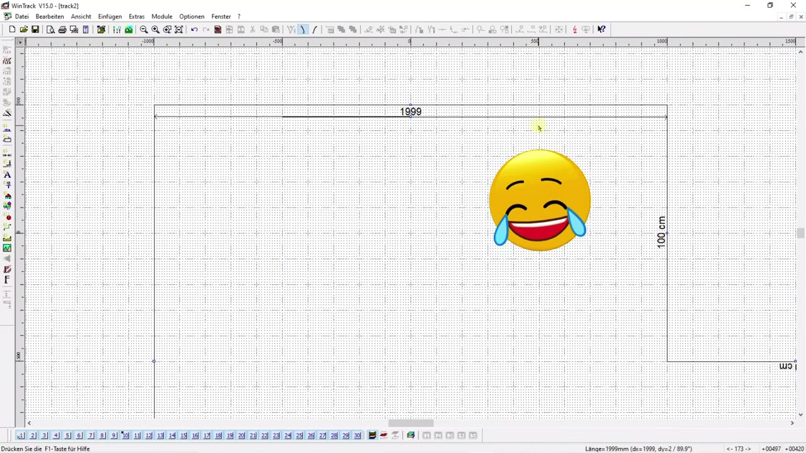Click the sliders settings toolbar icon

pyautogui.click(x=117, y=30)
